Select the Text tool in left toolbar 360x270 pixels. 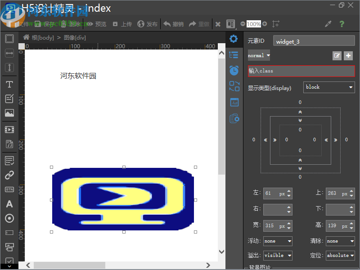pyautogui.click(x=9, y=84)
